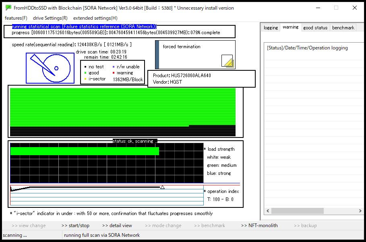Click the green load strength bar

pyautogui.click(x=85, y=151)
